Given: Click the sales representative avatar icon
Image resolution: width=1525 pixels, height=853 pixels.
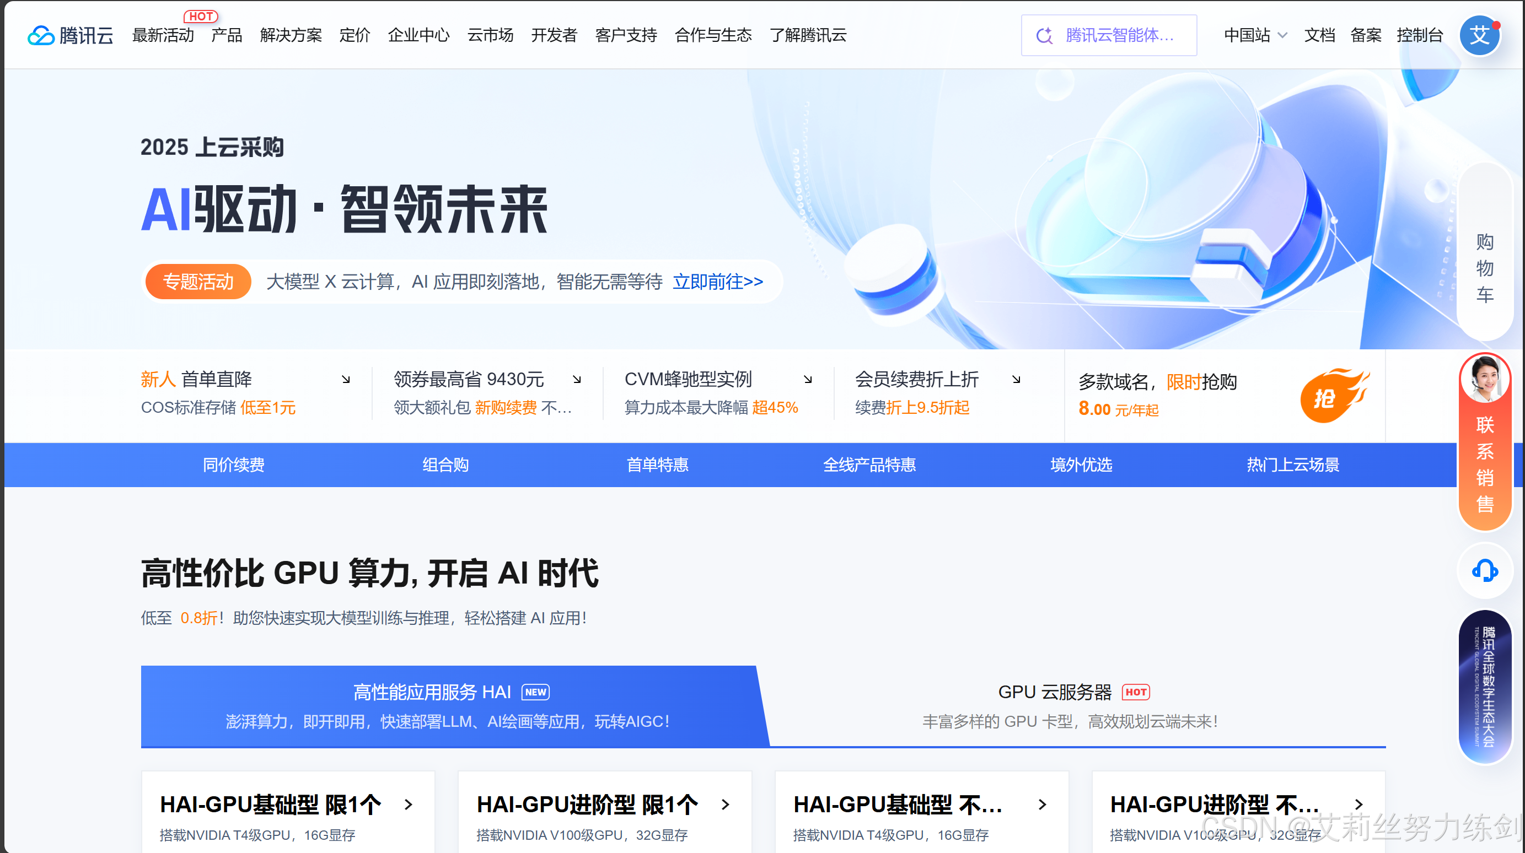Looking at the screenshot, I should 1484,379.
